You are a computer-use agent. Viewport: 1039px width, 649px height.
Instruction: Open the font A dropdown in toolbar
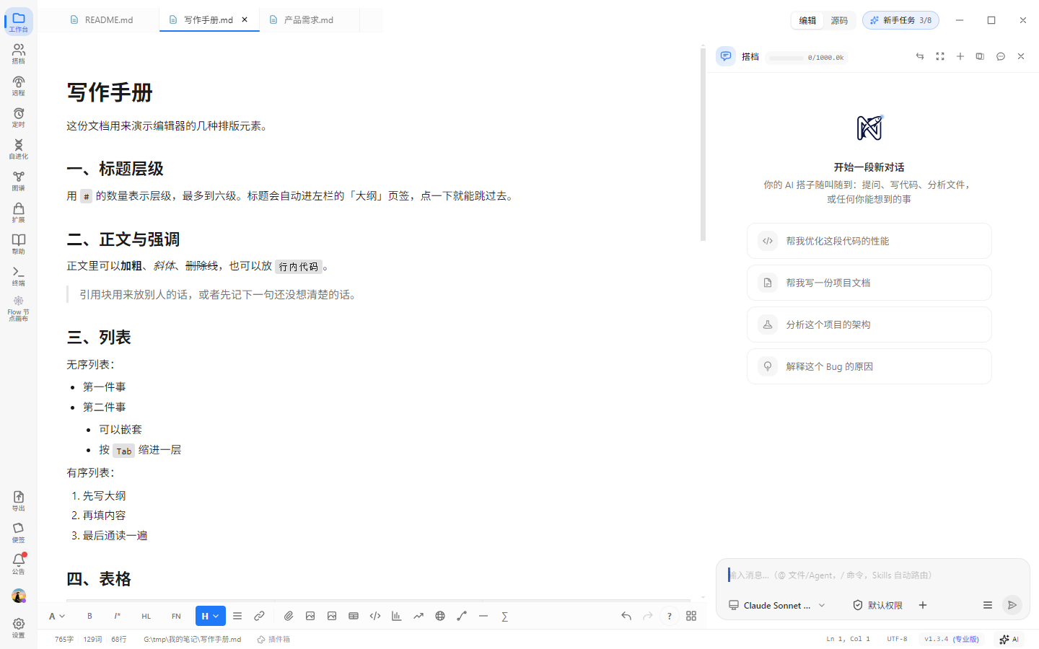(57, 616)
